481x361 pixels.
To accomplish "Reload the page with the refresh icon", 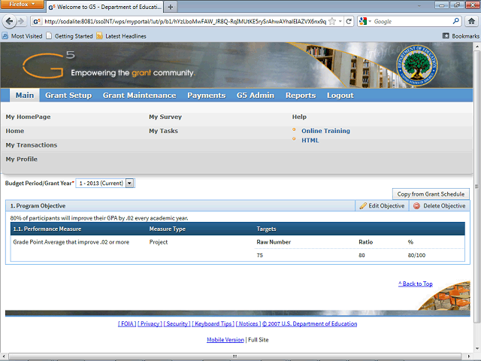I will point(349,21).
